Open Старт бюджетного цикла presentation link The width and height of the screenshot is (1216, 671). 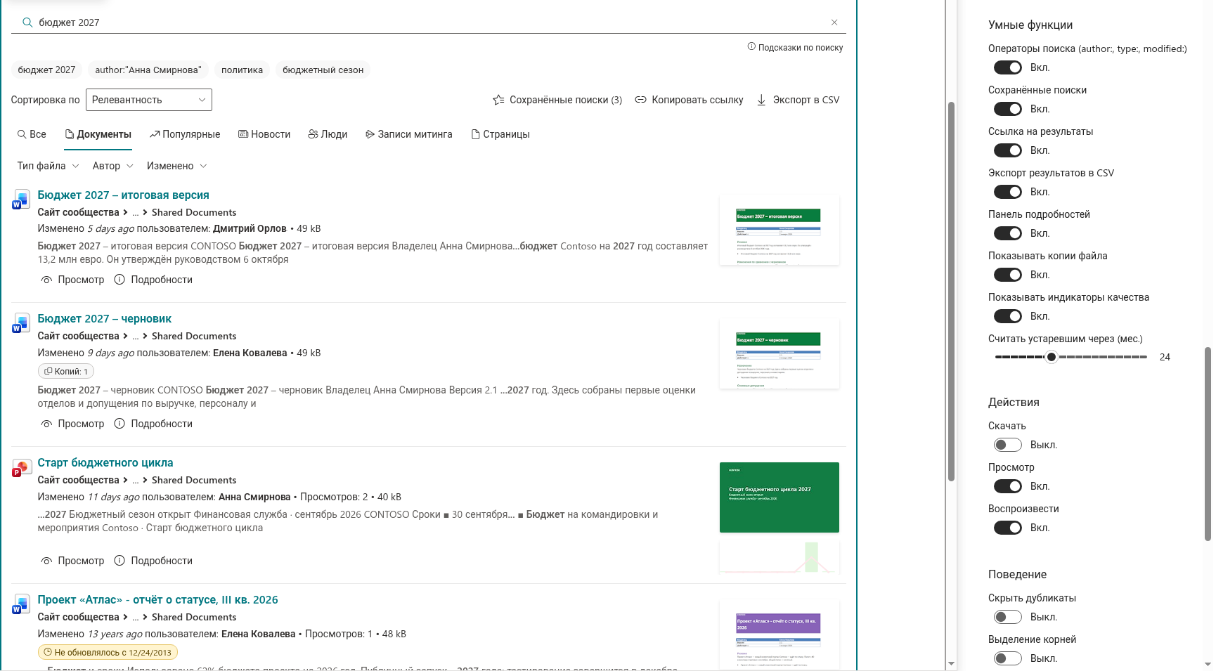pos(105,462)
